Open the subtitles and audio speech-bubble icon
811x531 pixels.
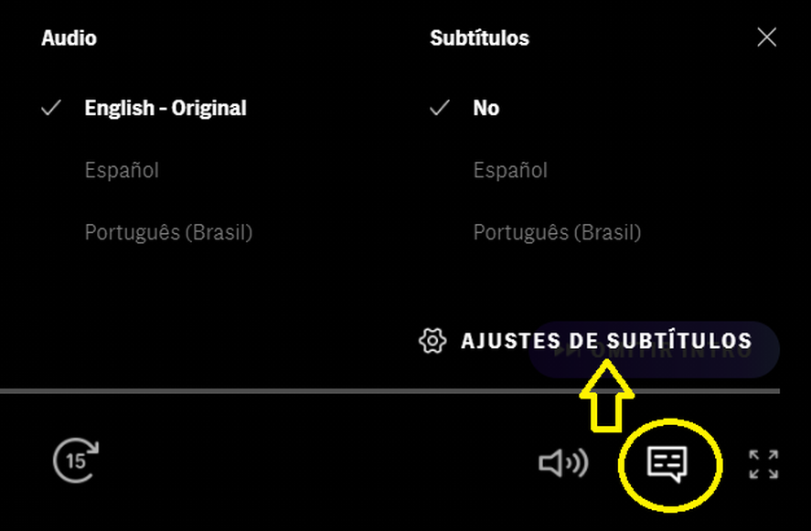point(667,463)
